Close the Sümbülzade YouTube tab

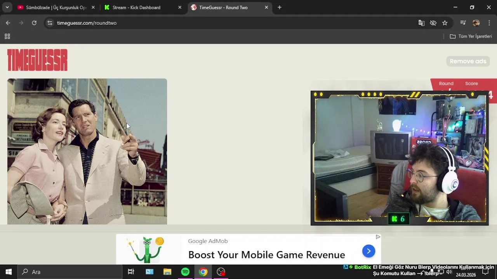[93, 7]
